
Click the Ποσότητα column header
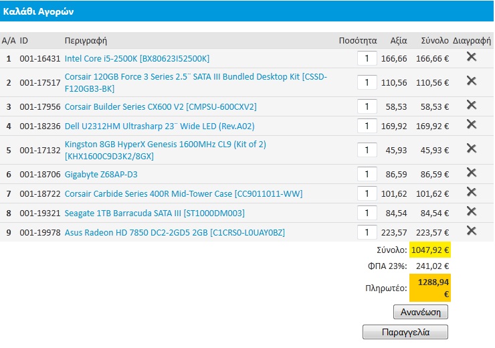pos(358,41)
